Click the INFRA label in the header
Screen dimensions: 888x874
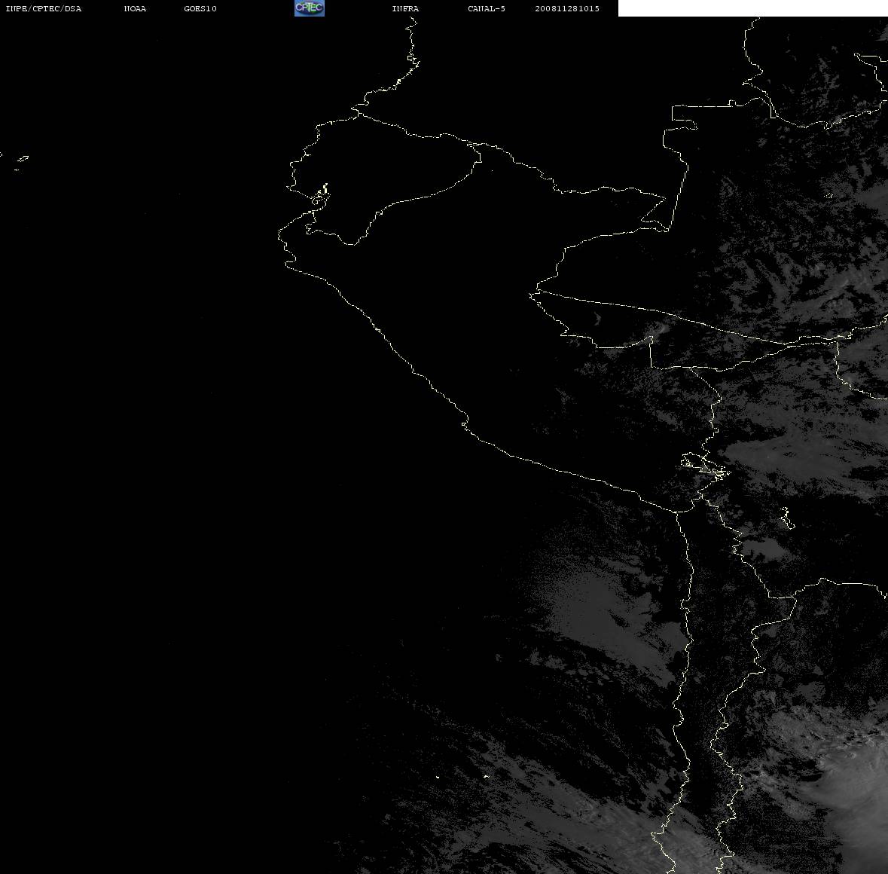(405, 8)
